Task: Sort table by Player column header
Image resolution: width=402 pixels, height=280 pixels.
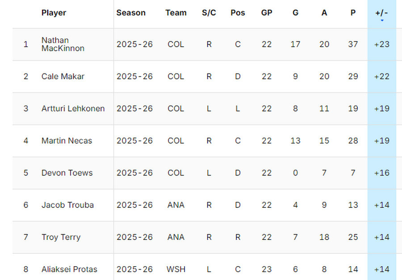Action: click(x=54, y=13)
